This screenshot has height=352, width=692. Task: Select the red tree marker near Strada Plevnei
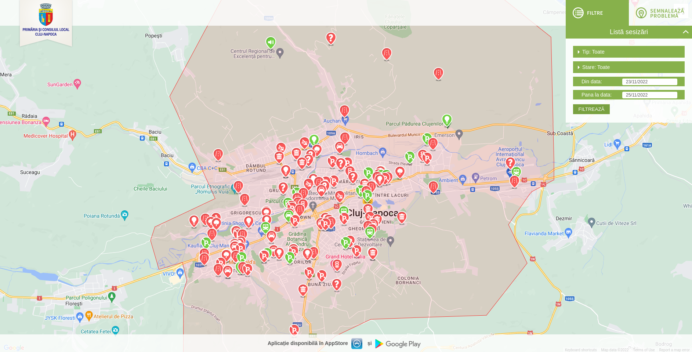400,171
